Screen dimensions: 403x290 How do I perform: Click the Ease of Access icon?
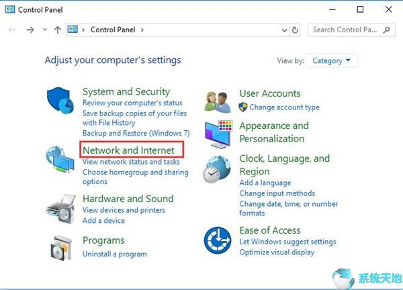click(x=218, y=240)
